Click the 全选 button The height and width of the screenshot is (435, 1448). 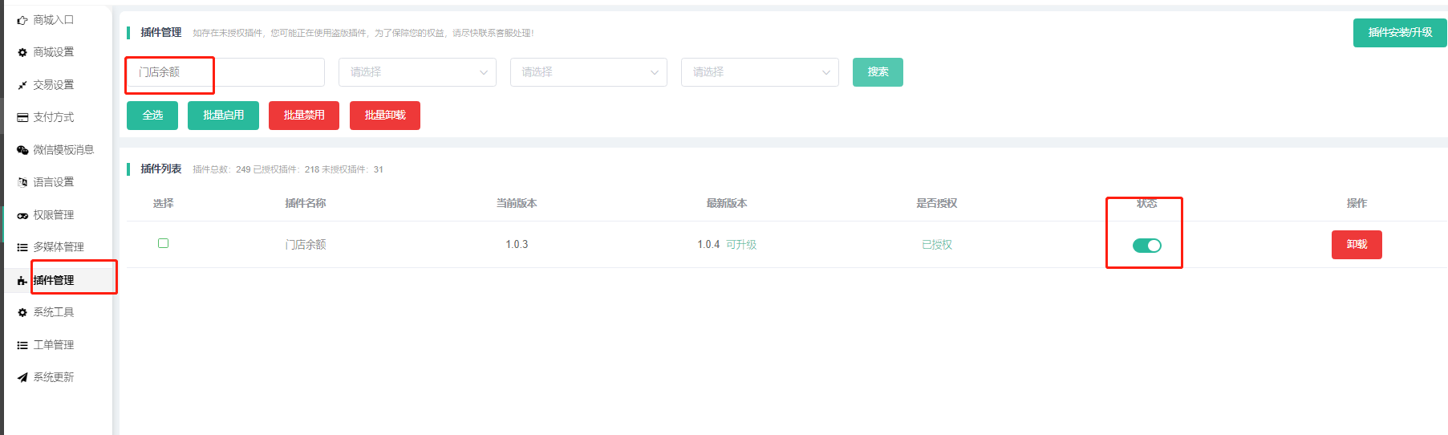(x=152, y=116)
